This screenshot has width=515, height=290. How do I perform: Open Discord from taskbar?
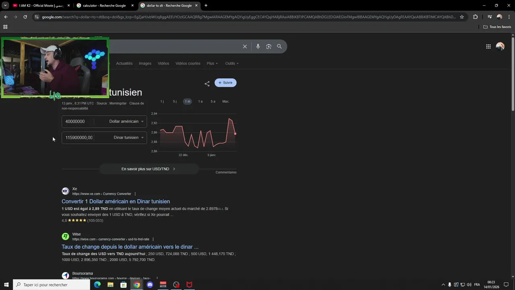pos(150,285)
